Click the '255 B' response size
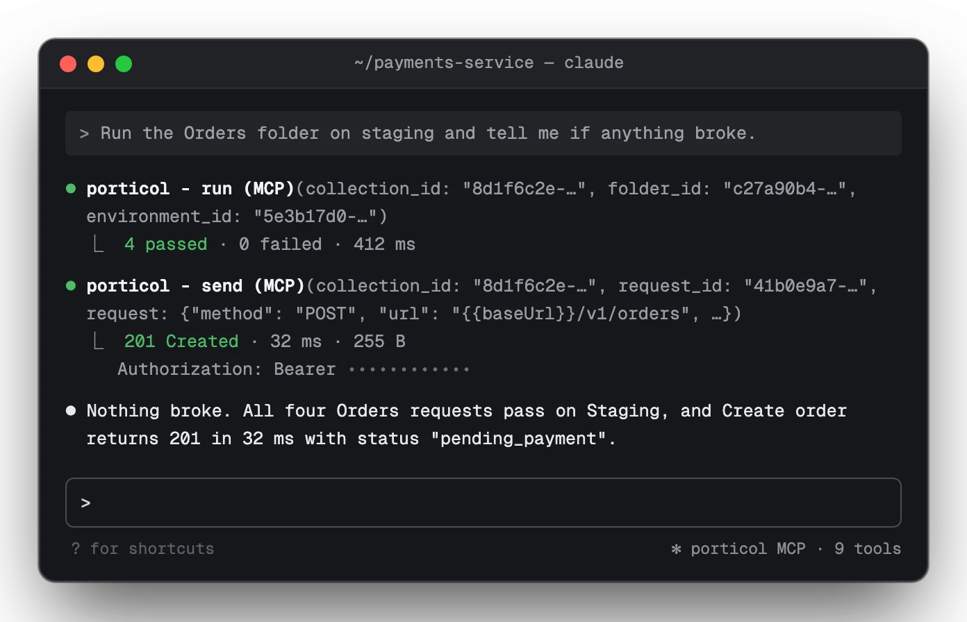 pyautogui.click(x=379, y=342)
